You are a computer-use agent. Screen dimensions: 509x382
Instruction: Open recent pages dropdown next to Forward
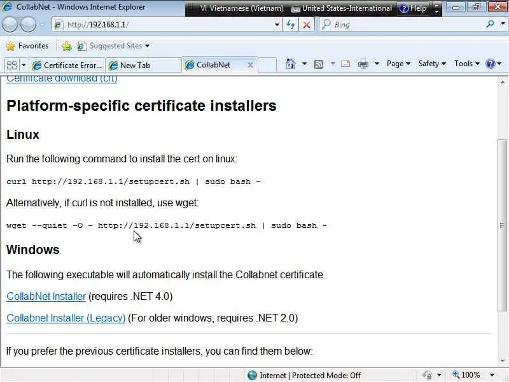pos(43,25)
